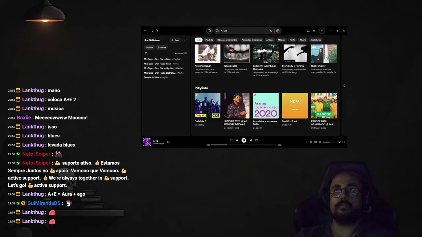Open the Recentes sort dropdown

pyautogui.click(x=181, y=53)
